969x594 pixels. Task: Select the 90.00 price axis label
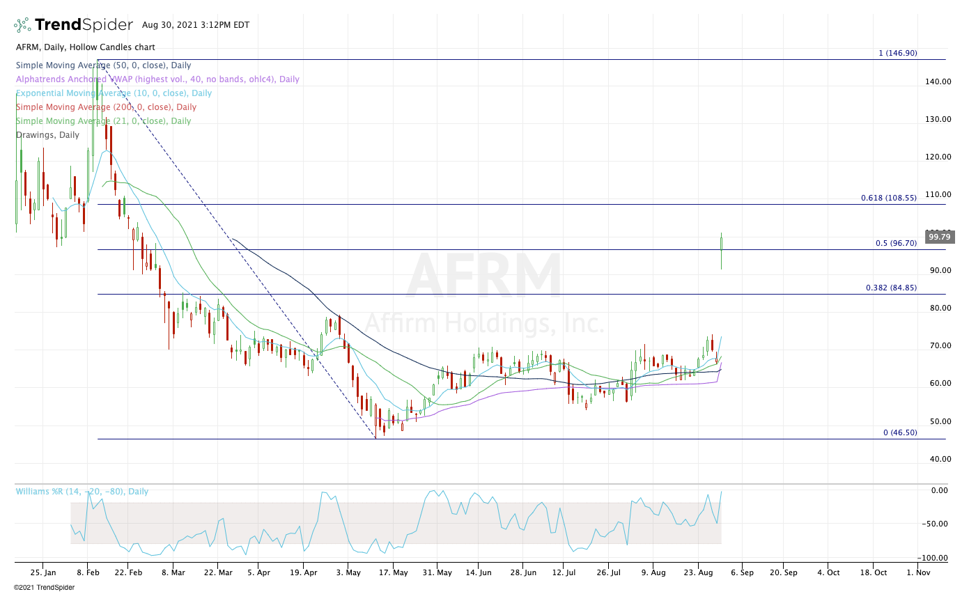click(x=940, y=270)
